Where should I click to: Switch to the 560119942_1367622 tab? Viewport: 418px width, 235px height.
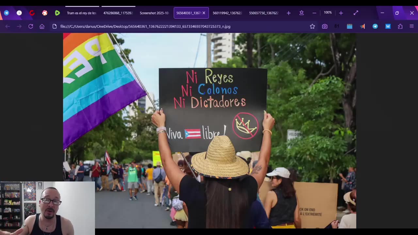[227, 13]
